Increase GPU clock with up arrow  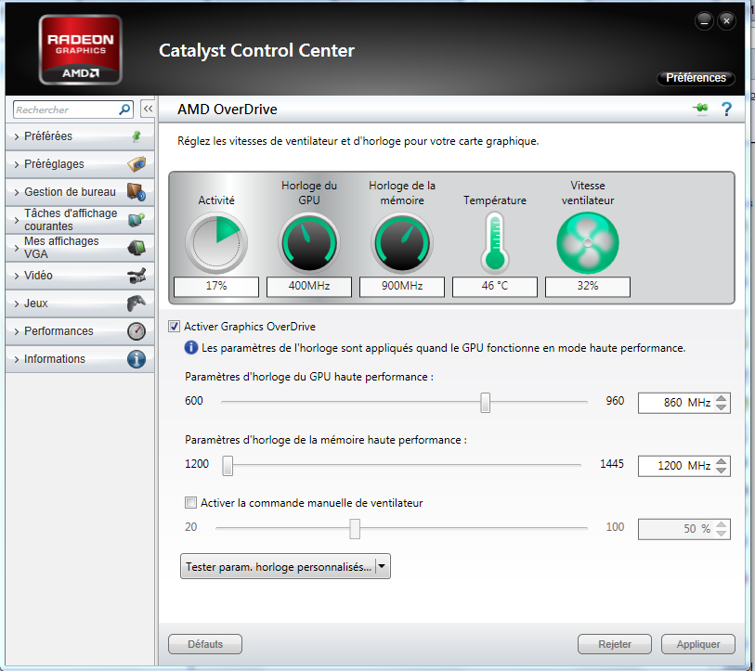[722, 398]
